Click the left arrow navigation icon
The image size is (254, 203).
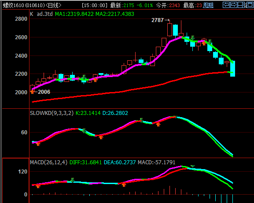coord(226,5)
